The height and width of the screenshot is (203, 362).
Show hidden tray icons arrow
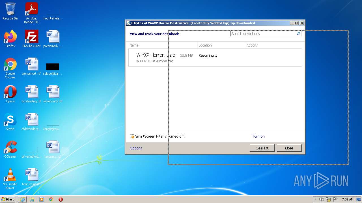click(x=315, y=199)
